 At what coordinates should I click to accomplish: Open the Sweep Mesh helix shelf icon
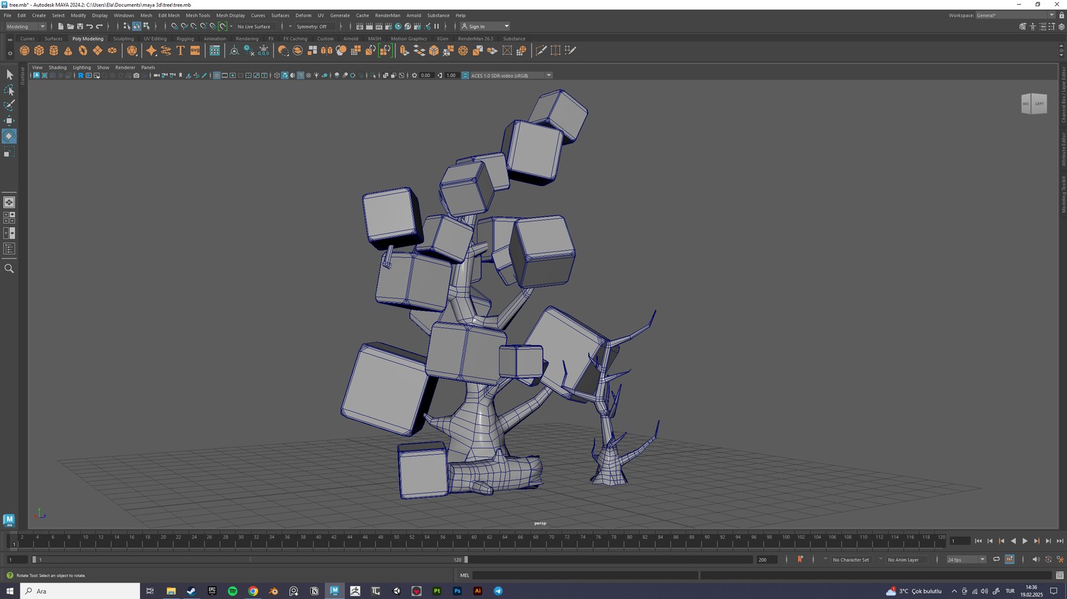coord(166,51)
